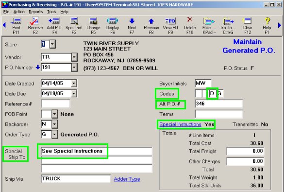Click the Delete F10 toolbar icon
Image resolution: width=284 pixels, height=192 pixels.
pyautogui.click(x=190, y=26)
